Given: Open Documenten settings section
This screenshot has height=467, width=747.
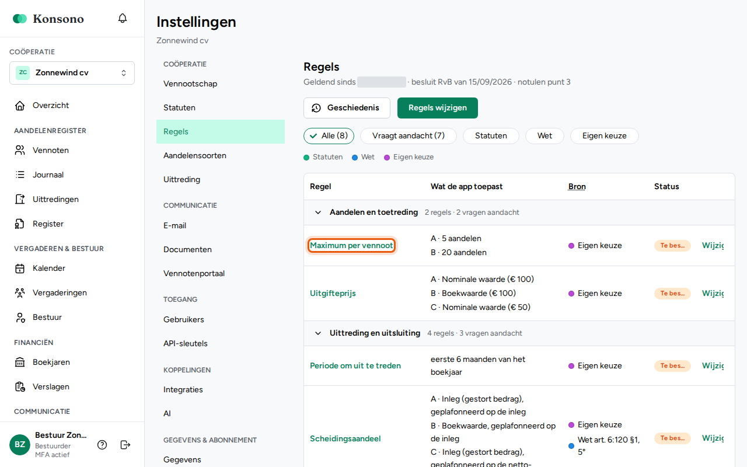Looking at the screenshot, I should [221, 250].
